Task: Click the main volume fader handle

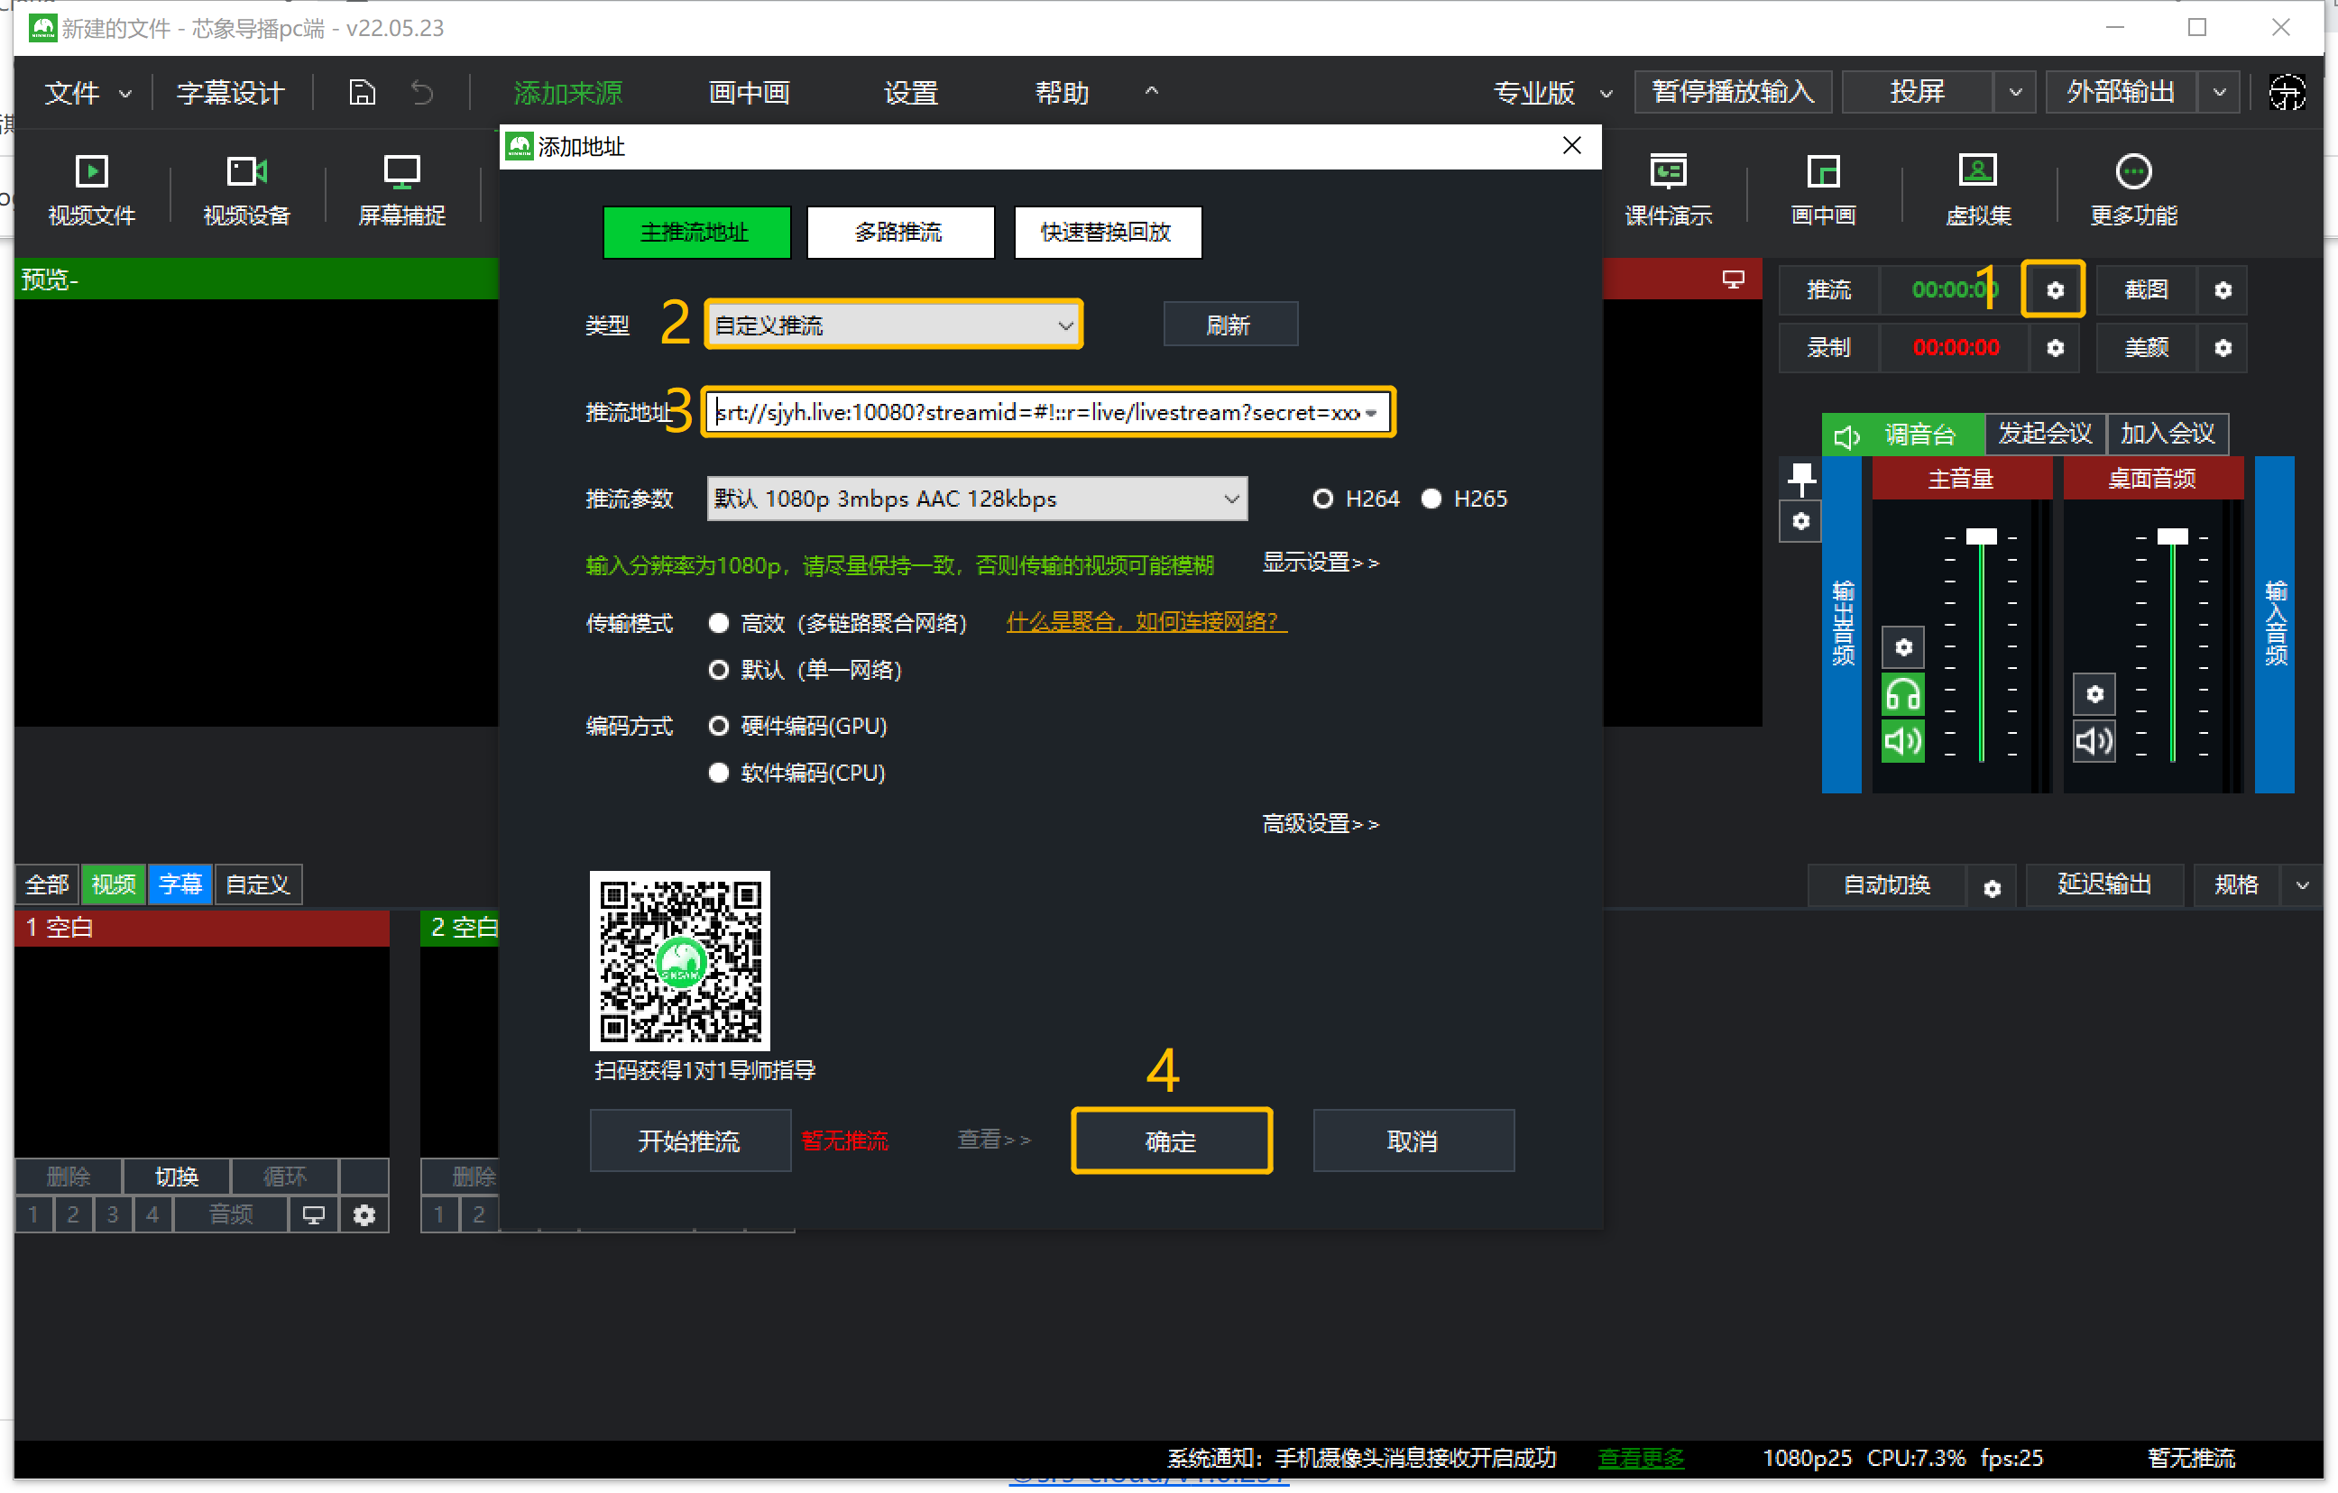Action: (x=1981, y=536)
